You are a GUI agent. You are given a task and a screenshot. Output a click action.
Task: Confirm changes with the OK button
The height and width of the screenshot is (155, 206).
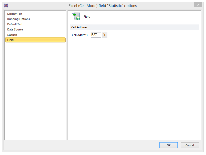168,145
